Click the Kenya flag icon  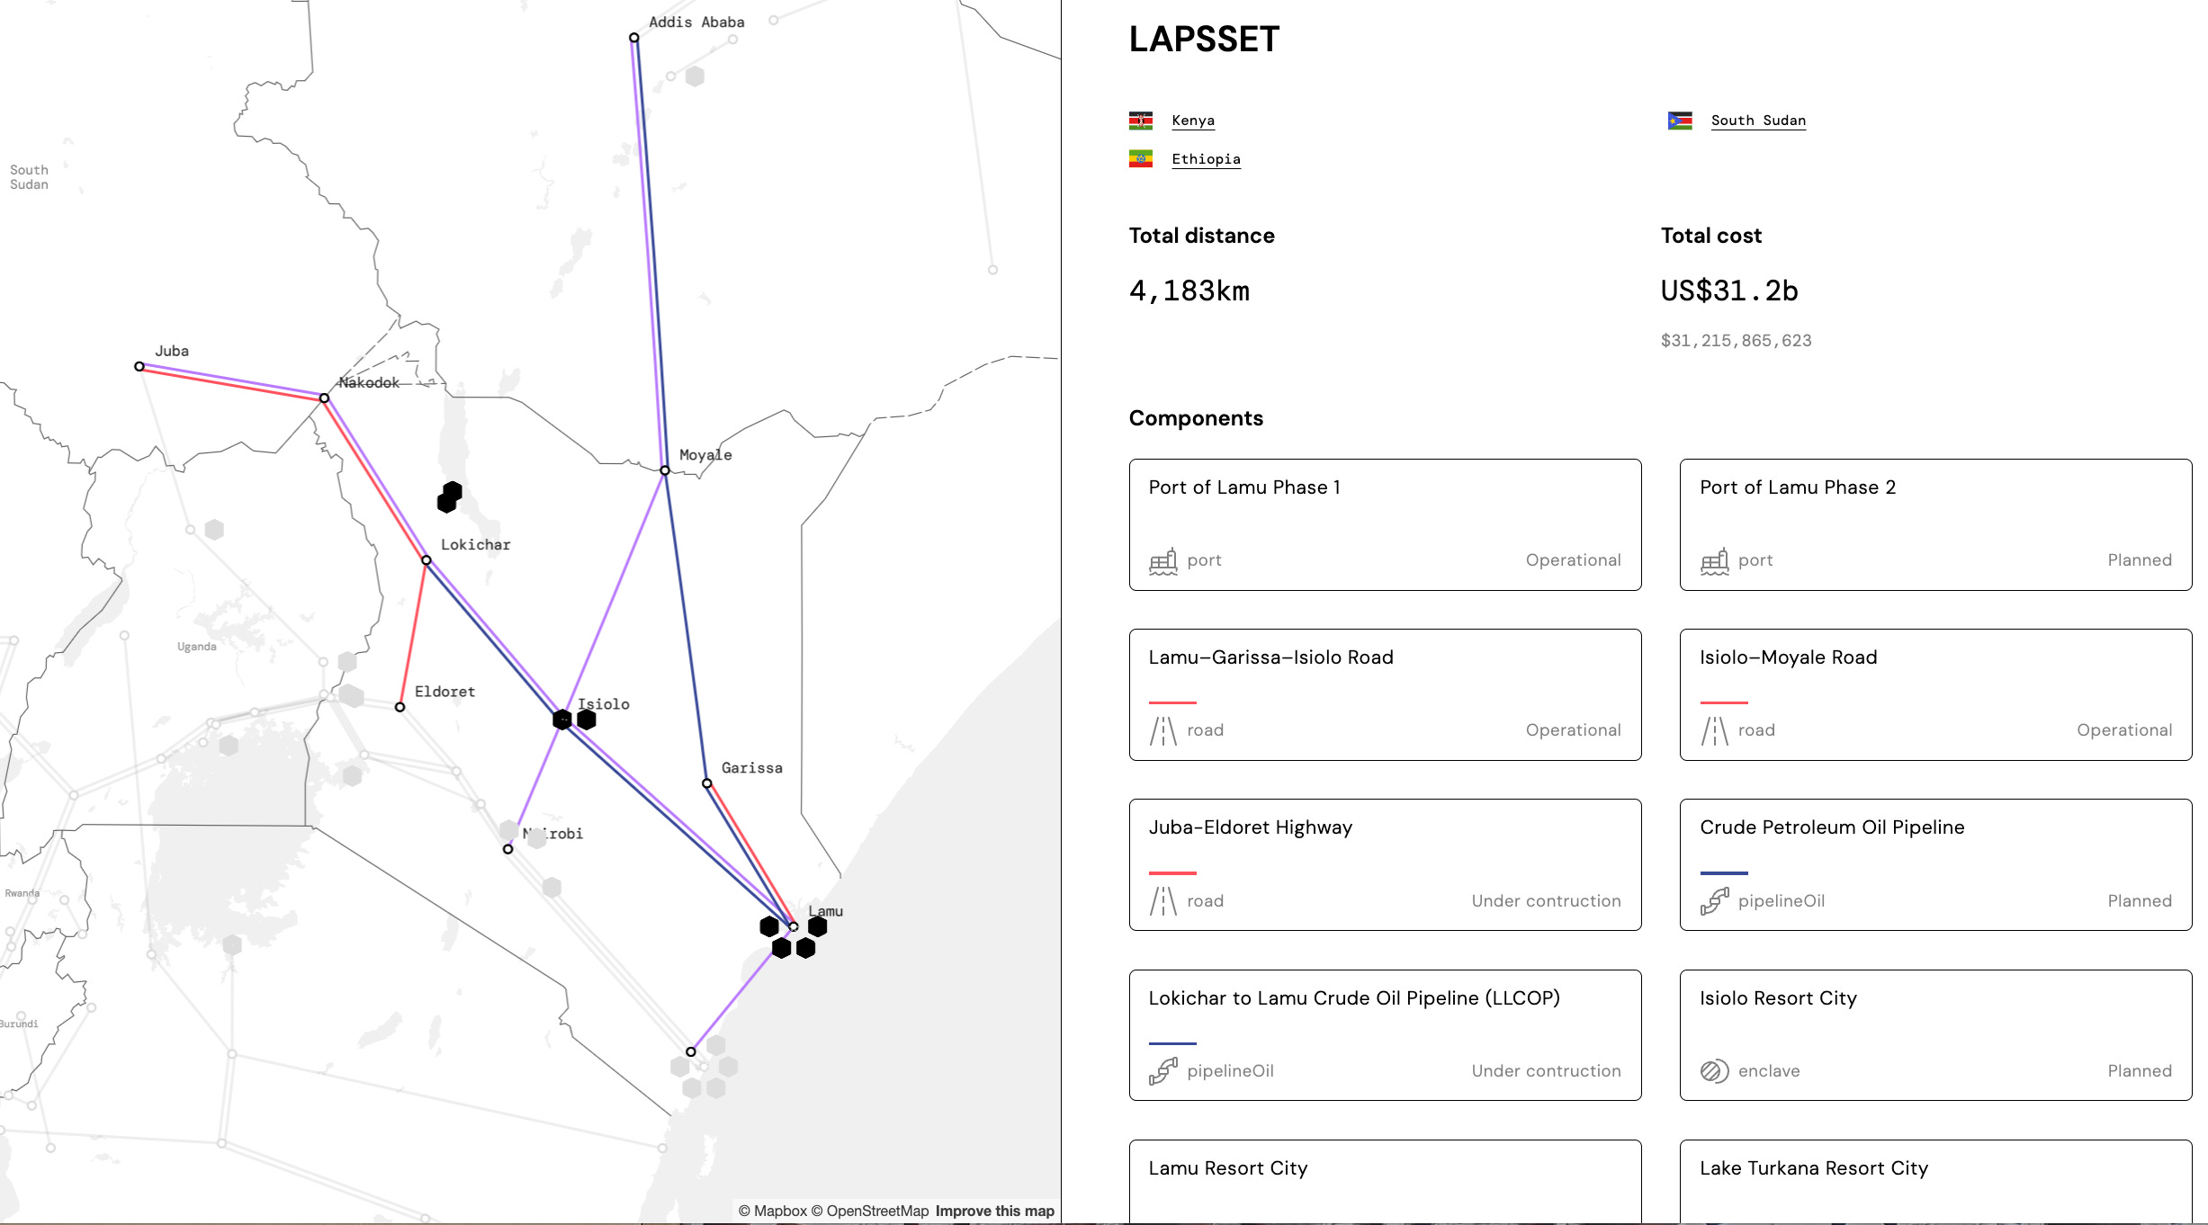click(1140, 121)
